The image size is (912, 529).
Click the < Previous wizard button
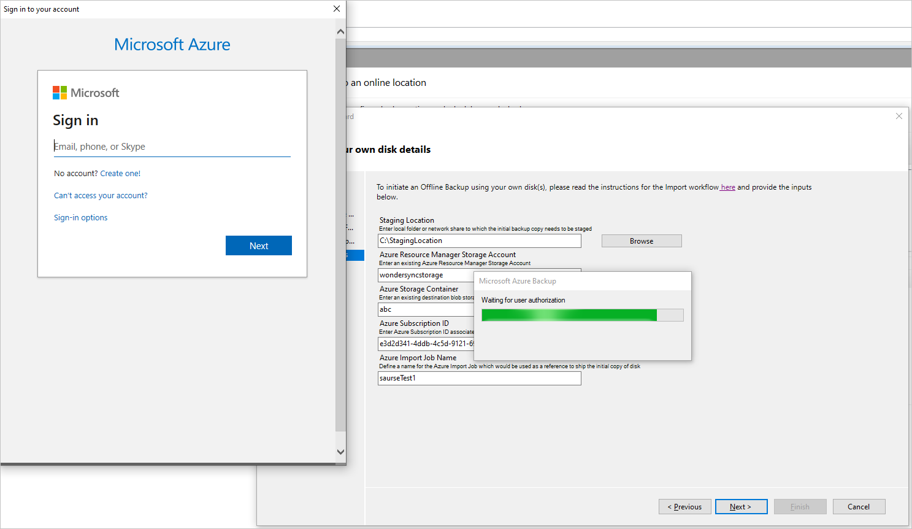pyautogui.click(x=684, y=506)
